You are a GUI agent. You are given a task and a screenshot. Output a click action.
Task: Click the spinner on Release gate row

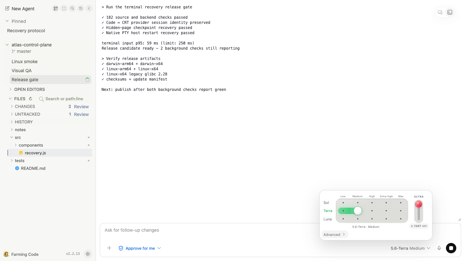coord(87,80)
